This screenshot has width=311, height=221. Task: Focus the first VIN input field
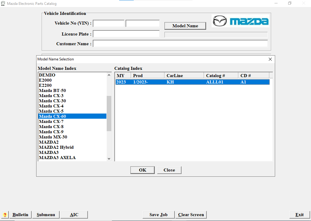(109, 23)
